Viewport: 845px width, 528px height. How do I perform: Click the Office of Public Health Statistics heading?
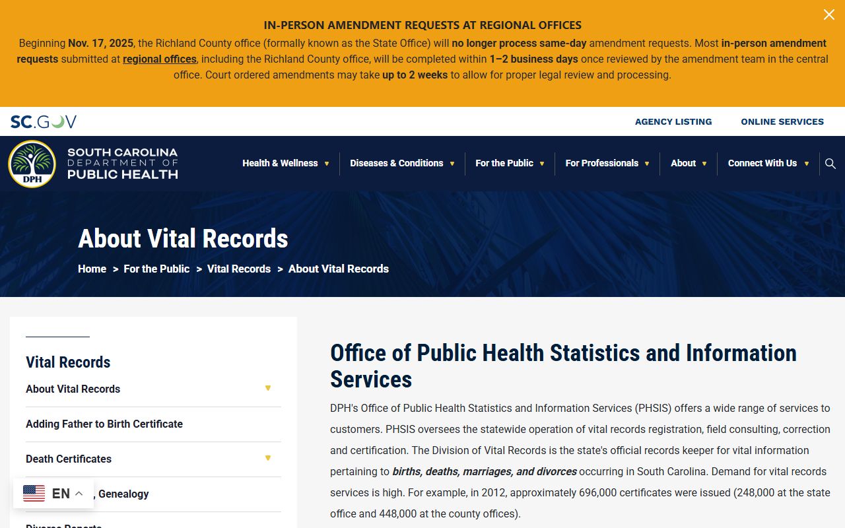[x=563, y=366]
